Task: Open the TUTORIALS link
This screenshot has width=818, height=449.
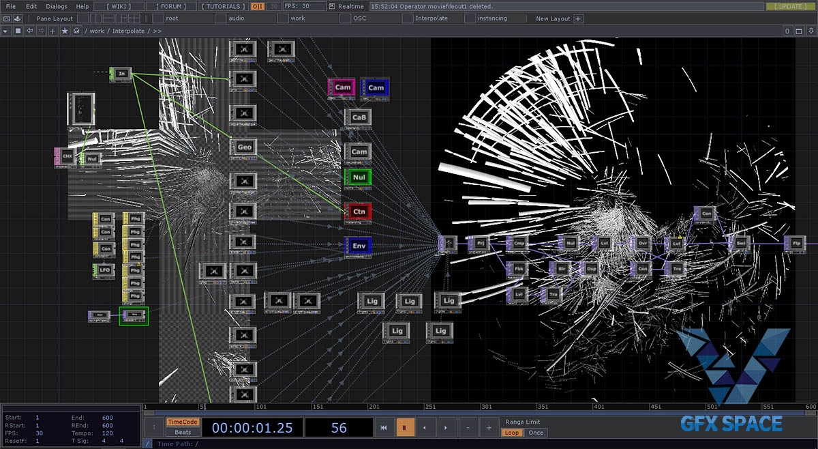Action: [224, 6]
